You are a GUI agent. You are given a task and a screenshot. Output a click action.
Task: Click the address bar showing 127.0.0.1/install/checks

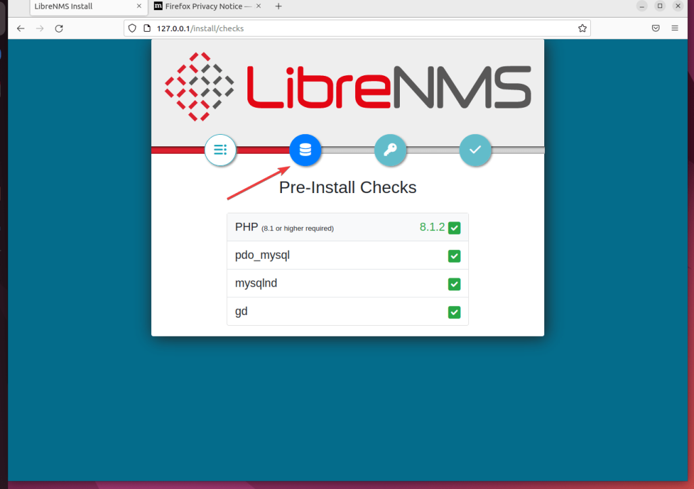356,28
